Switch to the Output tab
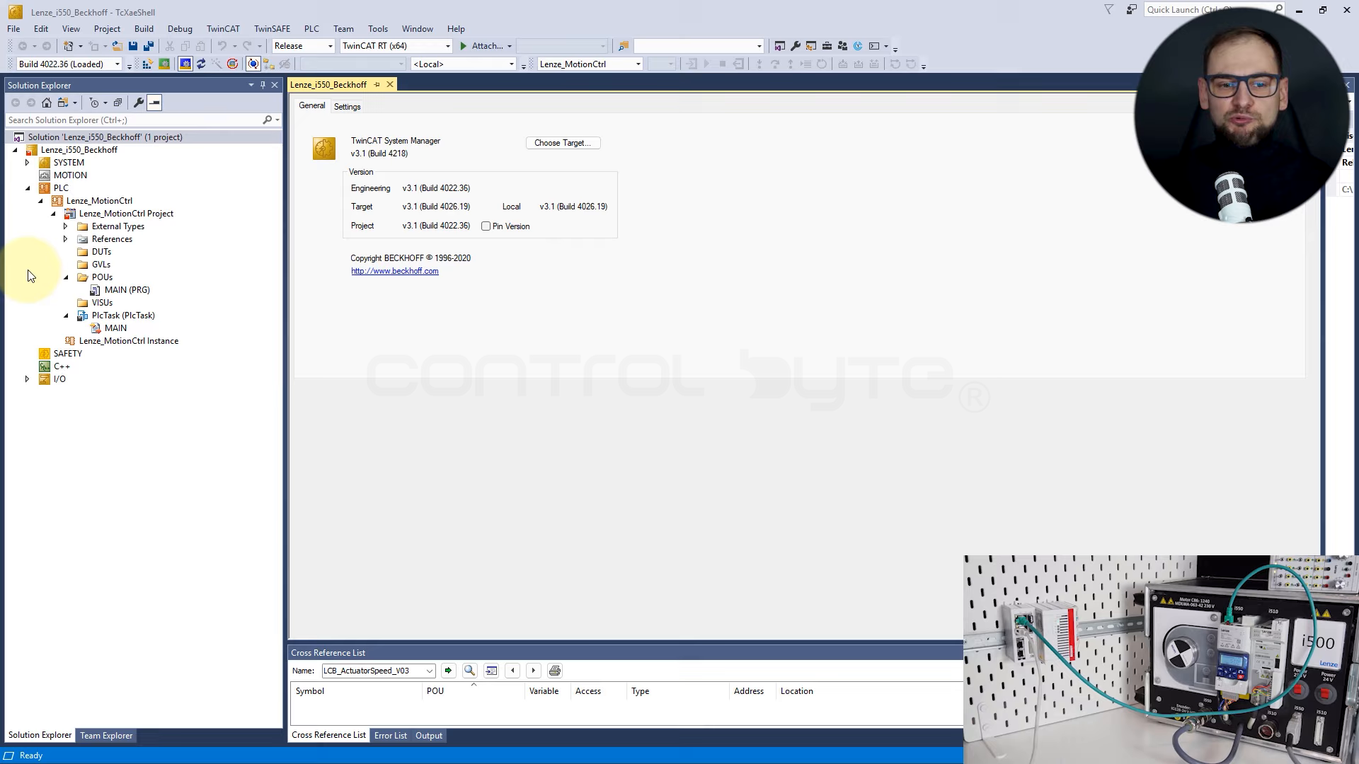This screenshot has width=1359, height=764. pos(429,736)
